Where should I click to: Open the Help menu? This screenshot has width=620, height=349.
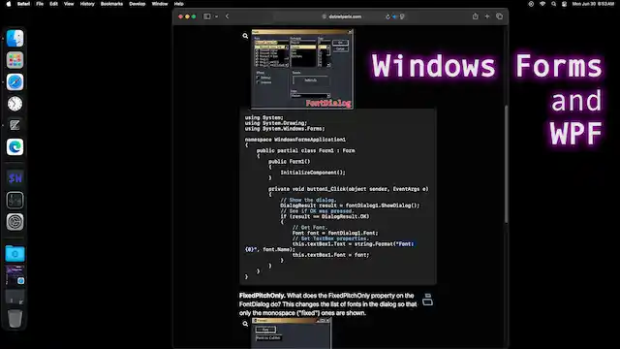(x=178, y=4)
